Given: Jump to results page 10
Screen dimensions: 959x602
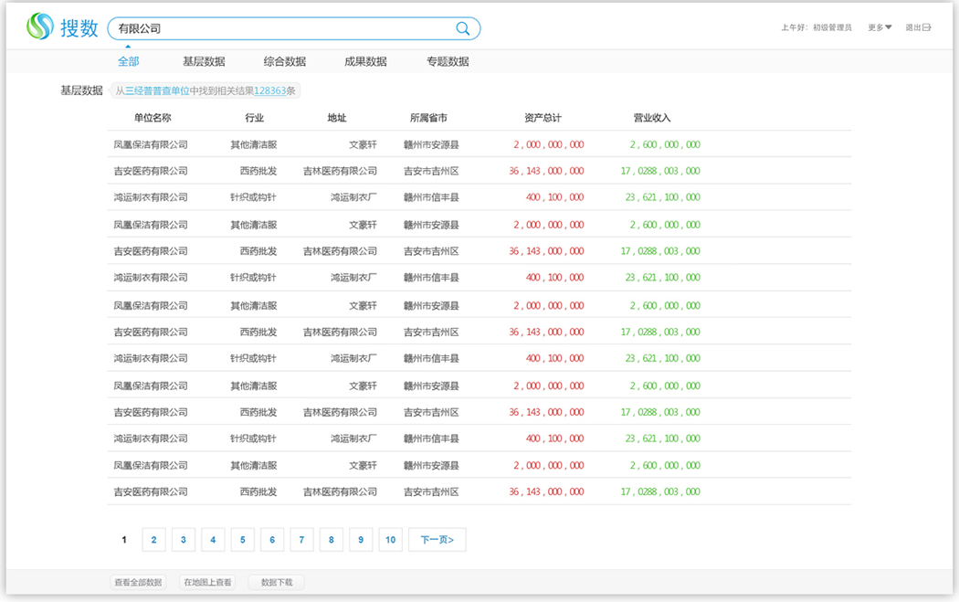Looking at the screenshot, I should point(390,540).
